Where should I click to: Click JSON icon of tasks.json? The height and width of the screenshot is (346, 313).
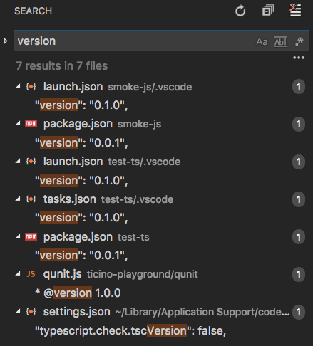click(x=31, y=199)
